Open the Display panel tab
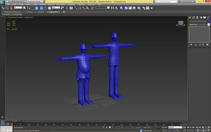 point(205,17)
